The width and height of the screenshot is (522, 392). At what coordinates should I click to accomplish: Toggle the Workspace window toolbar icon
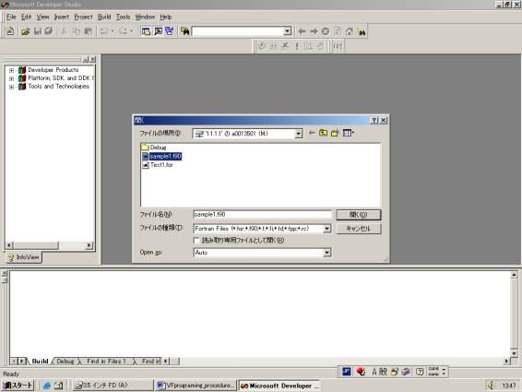pyautogui.click(x=146, y=31)
